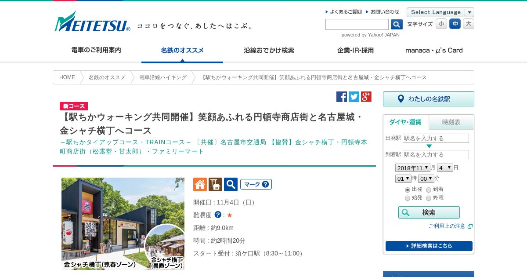Click the スタート受付 : 須ケ口駅 text
Screen dimensions: 527x277
point(249,253)
